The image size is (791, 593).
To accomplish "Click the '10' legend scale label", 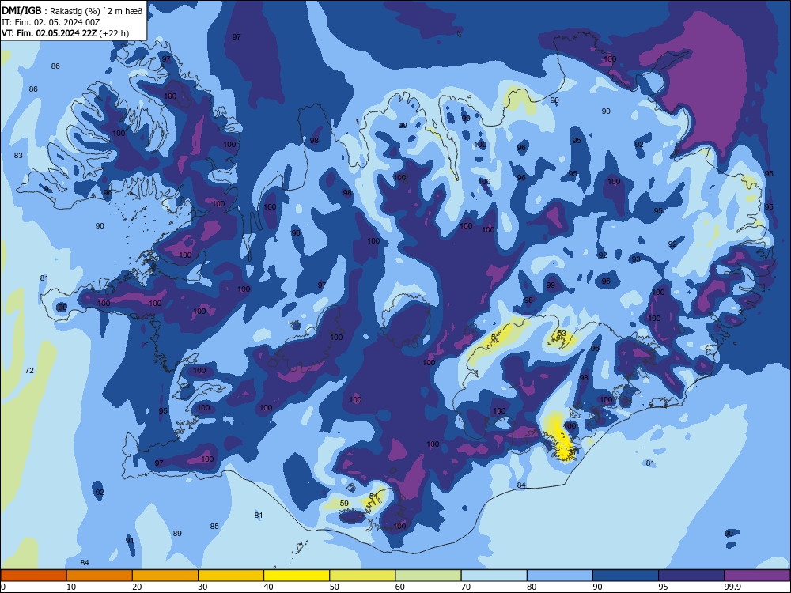I will tap(71, 587).
